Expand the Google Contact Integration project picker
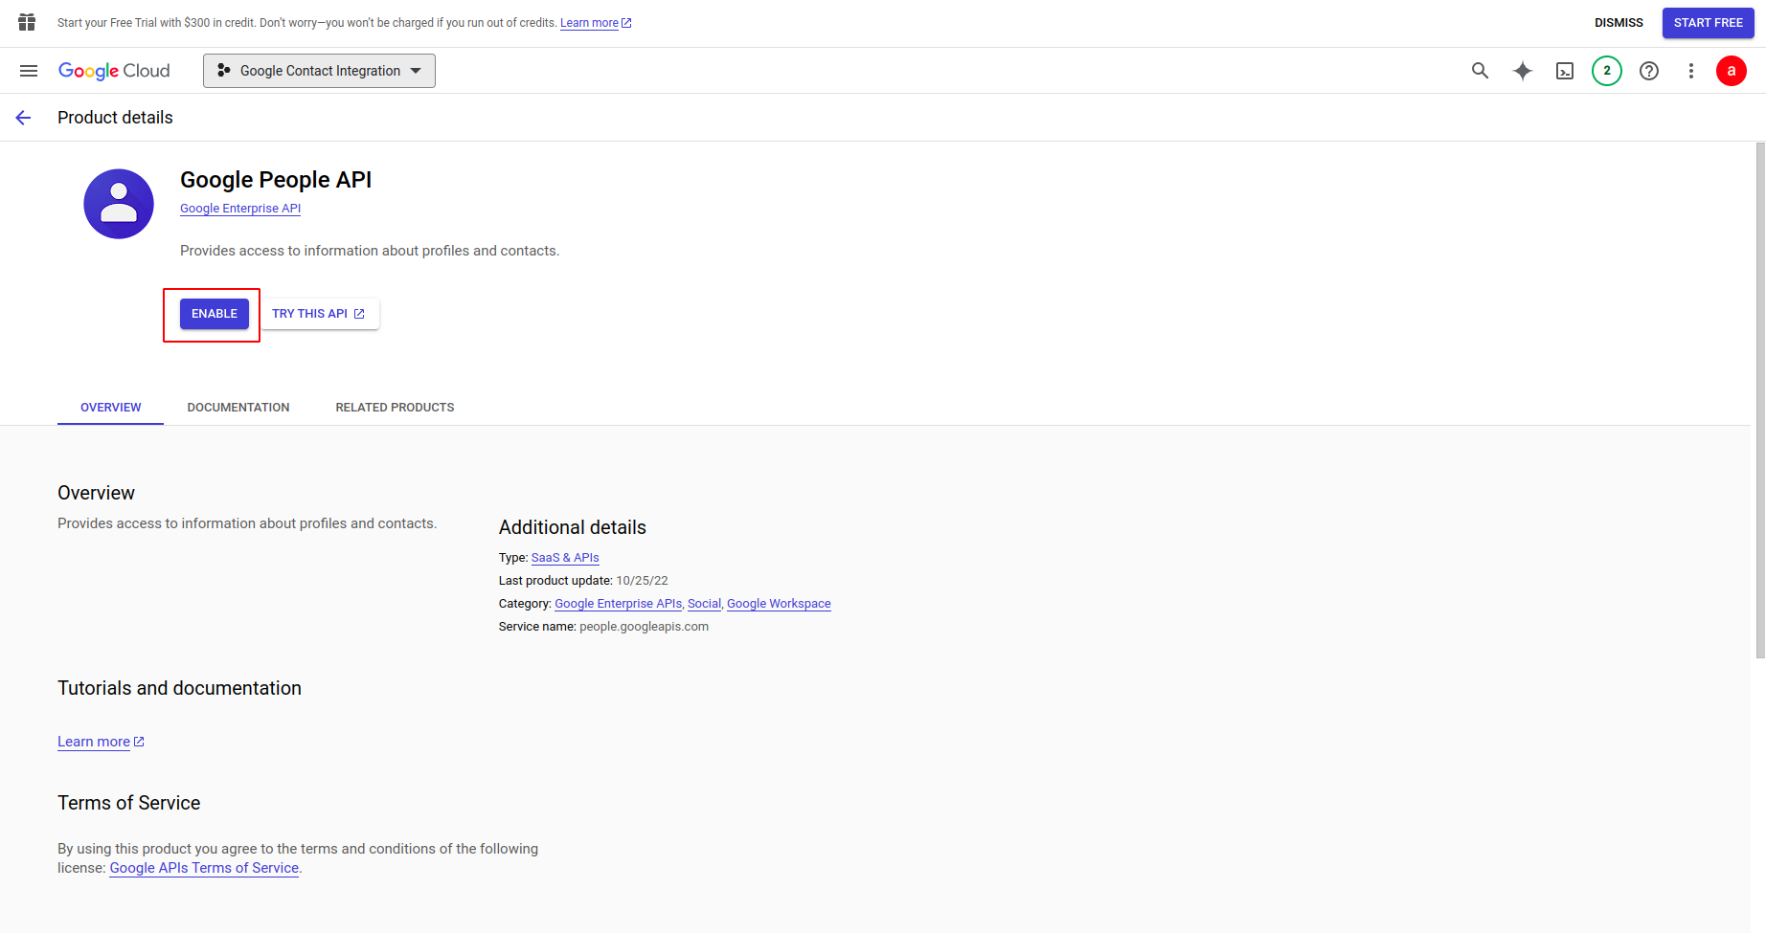Viewport: 1766px width, 933px height. pyautogui.click(x=319, y=71)
